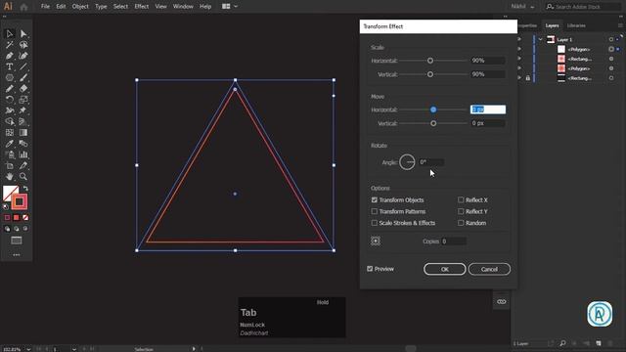The width and height of the screenshot is (626, 352).
Task: Tick the Reflect Y checkbox
Action: (461, 211)
